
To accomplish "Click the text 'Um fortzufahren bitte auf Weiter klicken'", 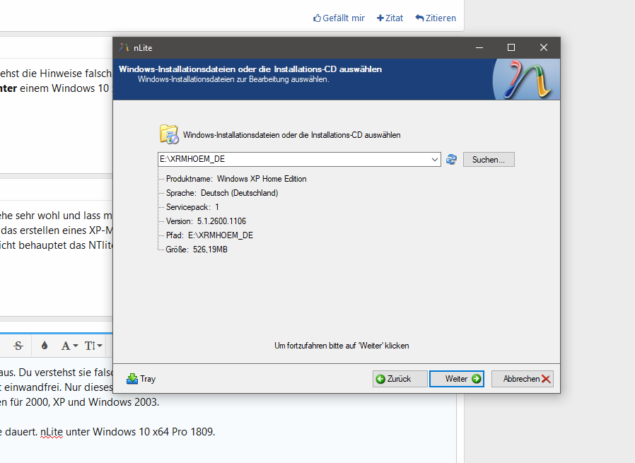I will (342, 346).
